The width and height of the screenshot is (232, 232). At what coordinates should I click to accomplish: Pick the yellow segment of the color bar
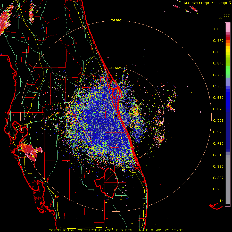point(228,51)
